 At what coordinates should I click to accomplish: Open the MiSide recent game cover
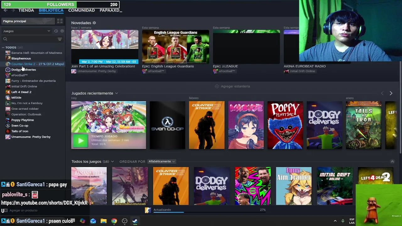[x=246, y=125]
